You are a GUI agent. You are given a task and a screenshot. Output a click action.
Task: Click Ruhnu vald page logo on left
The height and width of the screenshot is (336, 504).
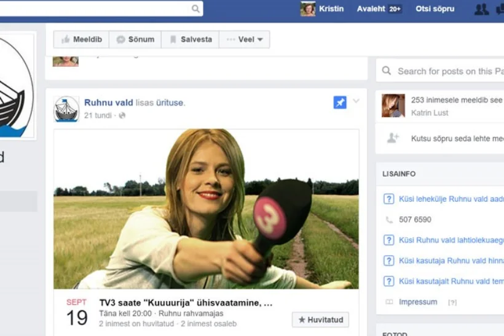17,86
